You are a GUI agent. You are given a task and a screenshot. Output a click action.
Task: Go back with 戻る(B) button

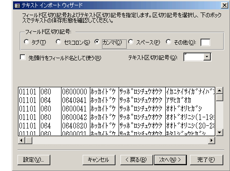(137, 160)
